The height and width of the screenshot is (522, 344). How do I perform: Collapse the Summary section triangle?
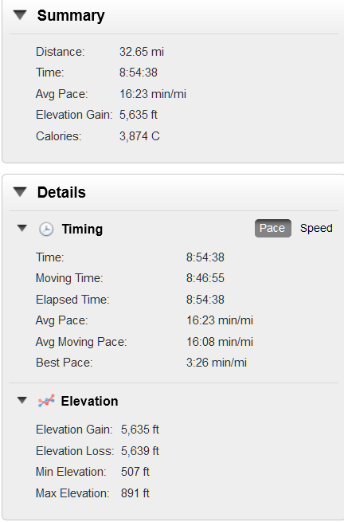coord(20,14)
